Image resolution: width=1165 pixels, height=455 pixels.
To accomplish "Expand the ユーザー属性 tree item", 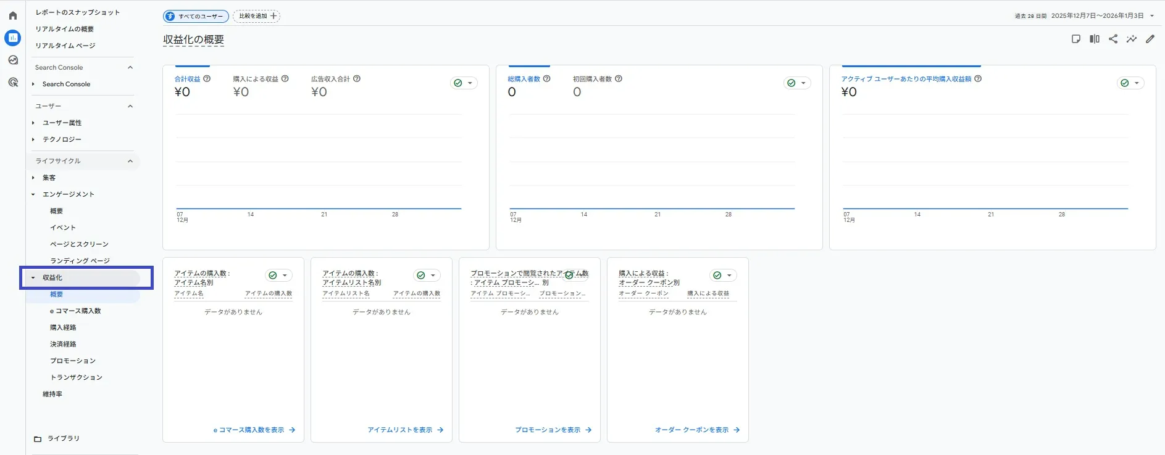I will (x=33, y=123).
